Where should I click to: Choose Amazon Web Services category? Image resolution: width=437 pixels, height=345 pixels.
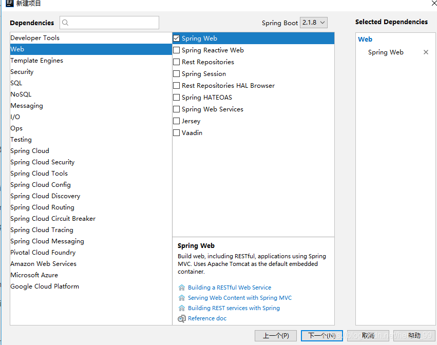click(x=91, y=263)
